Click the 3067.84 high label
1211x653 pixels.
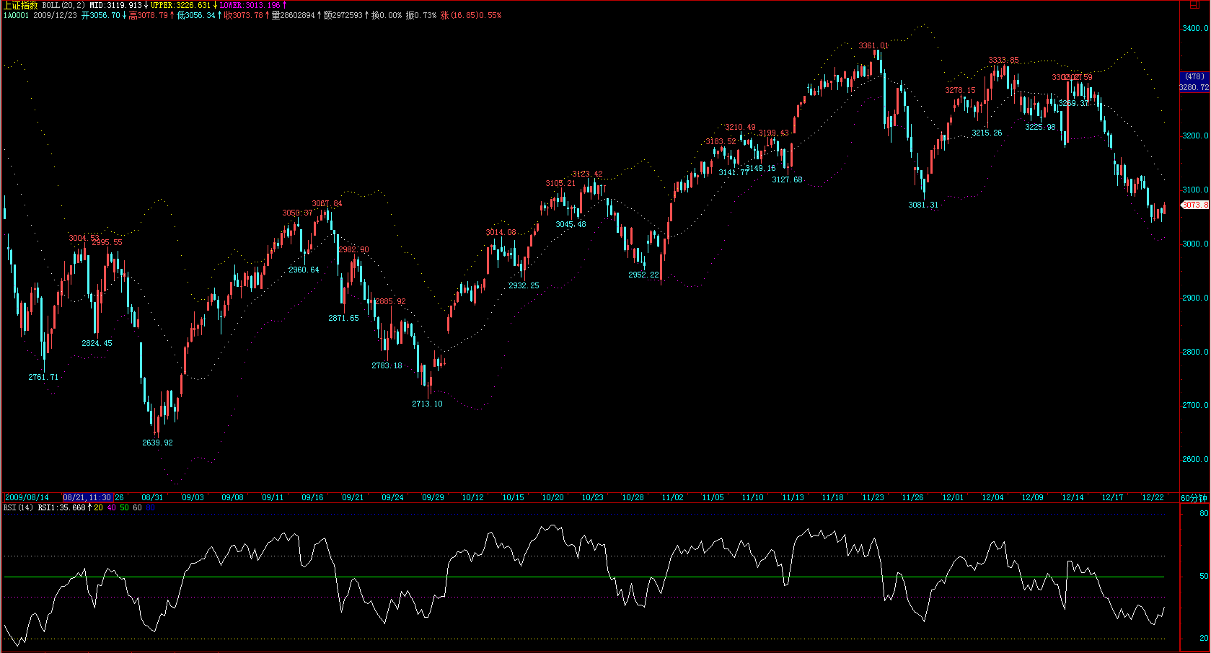pos(327,203)
